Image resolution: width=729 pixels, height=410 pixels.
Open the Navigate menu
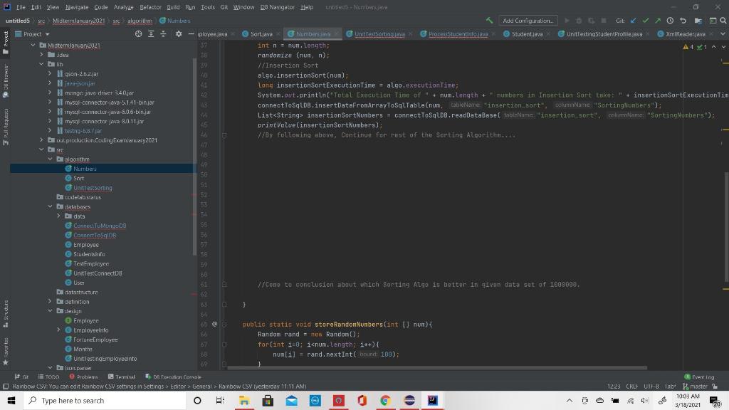[76, 6]
